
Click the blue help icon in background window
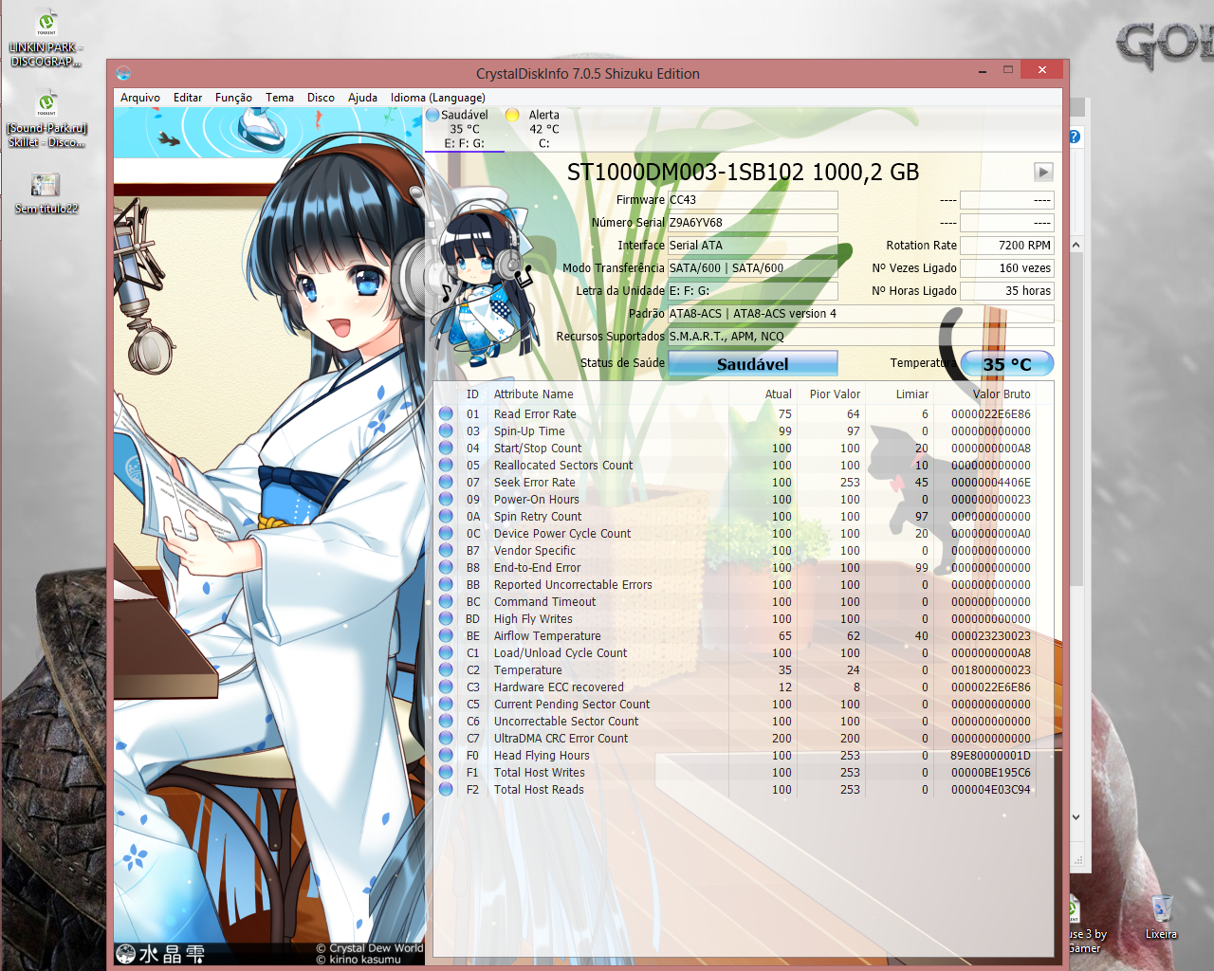(1075, 137)
